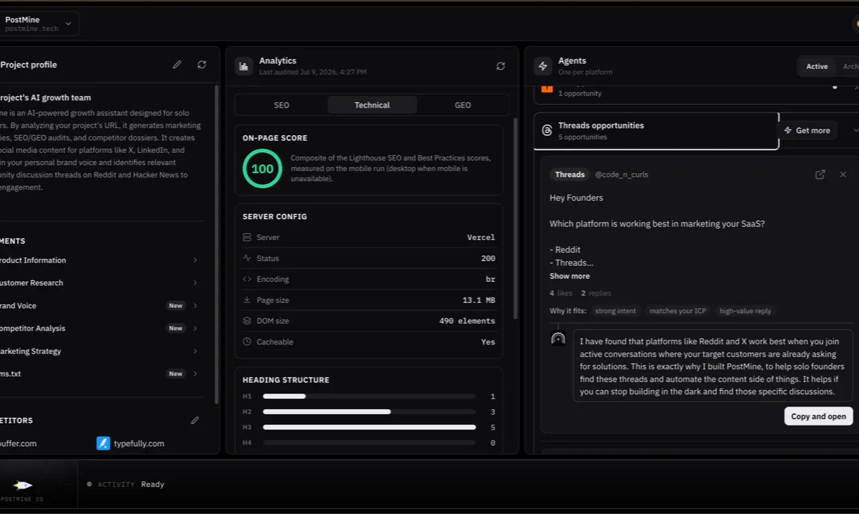Open the @code_n_curls profile handle
The width and height of the screenshot is (859, 514).
pos(622,174)
